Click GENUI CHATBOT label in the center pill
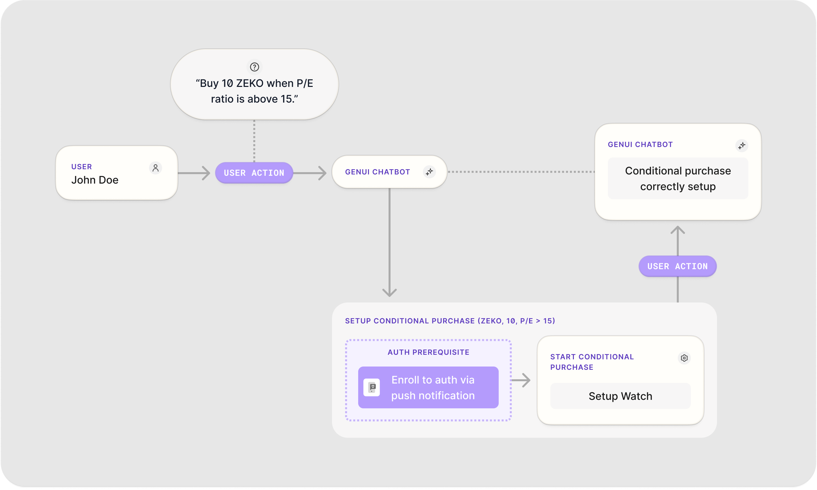Image resolution: width=817 pixels, height=490 pixels. coord(377,172)
